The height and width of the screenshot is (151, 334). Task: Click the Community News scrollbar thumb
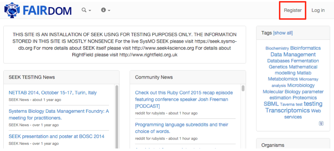(x=243, y=88)
